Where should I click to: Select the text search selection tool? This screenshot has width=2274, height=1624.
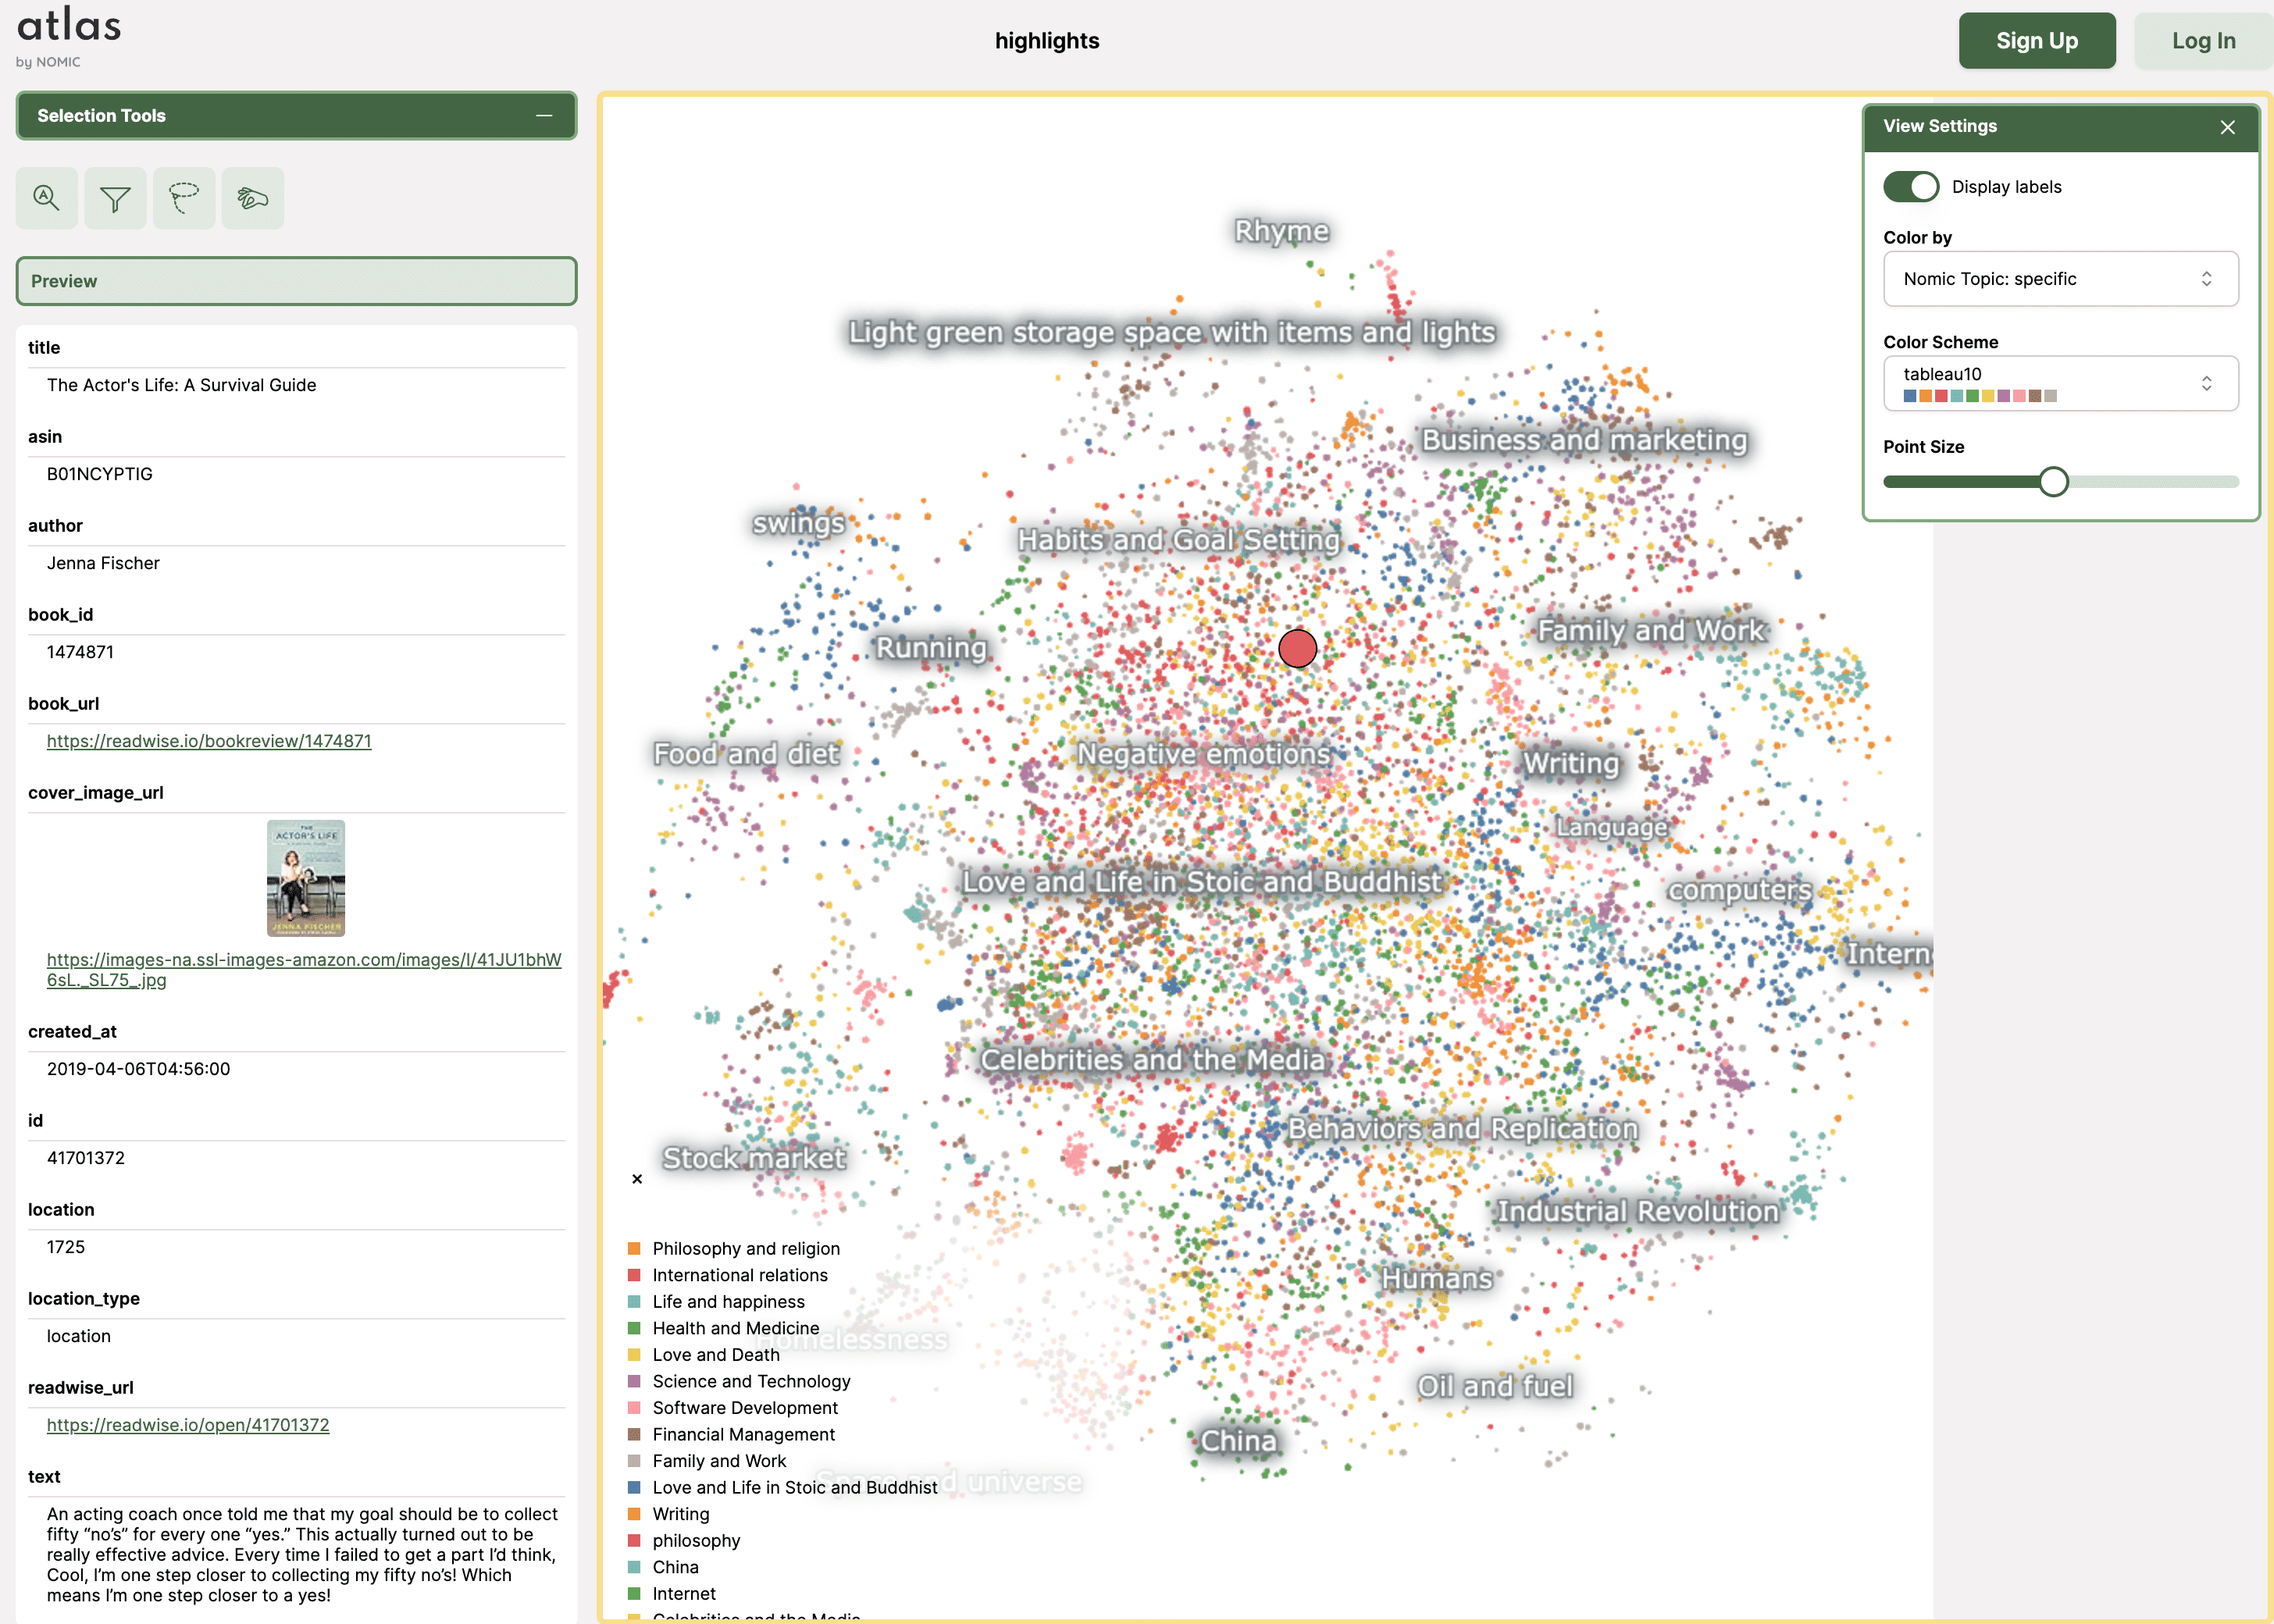tap(46, 198)
